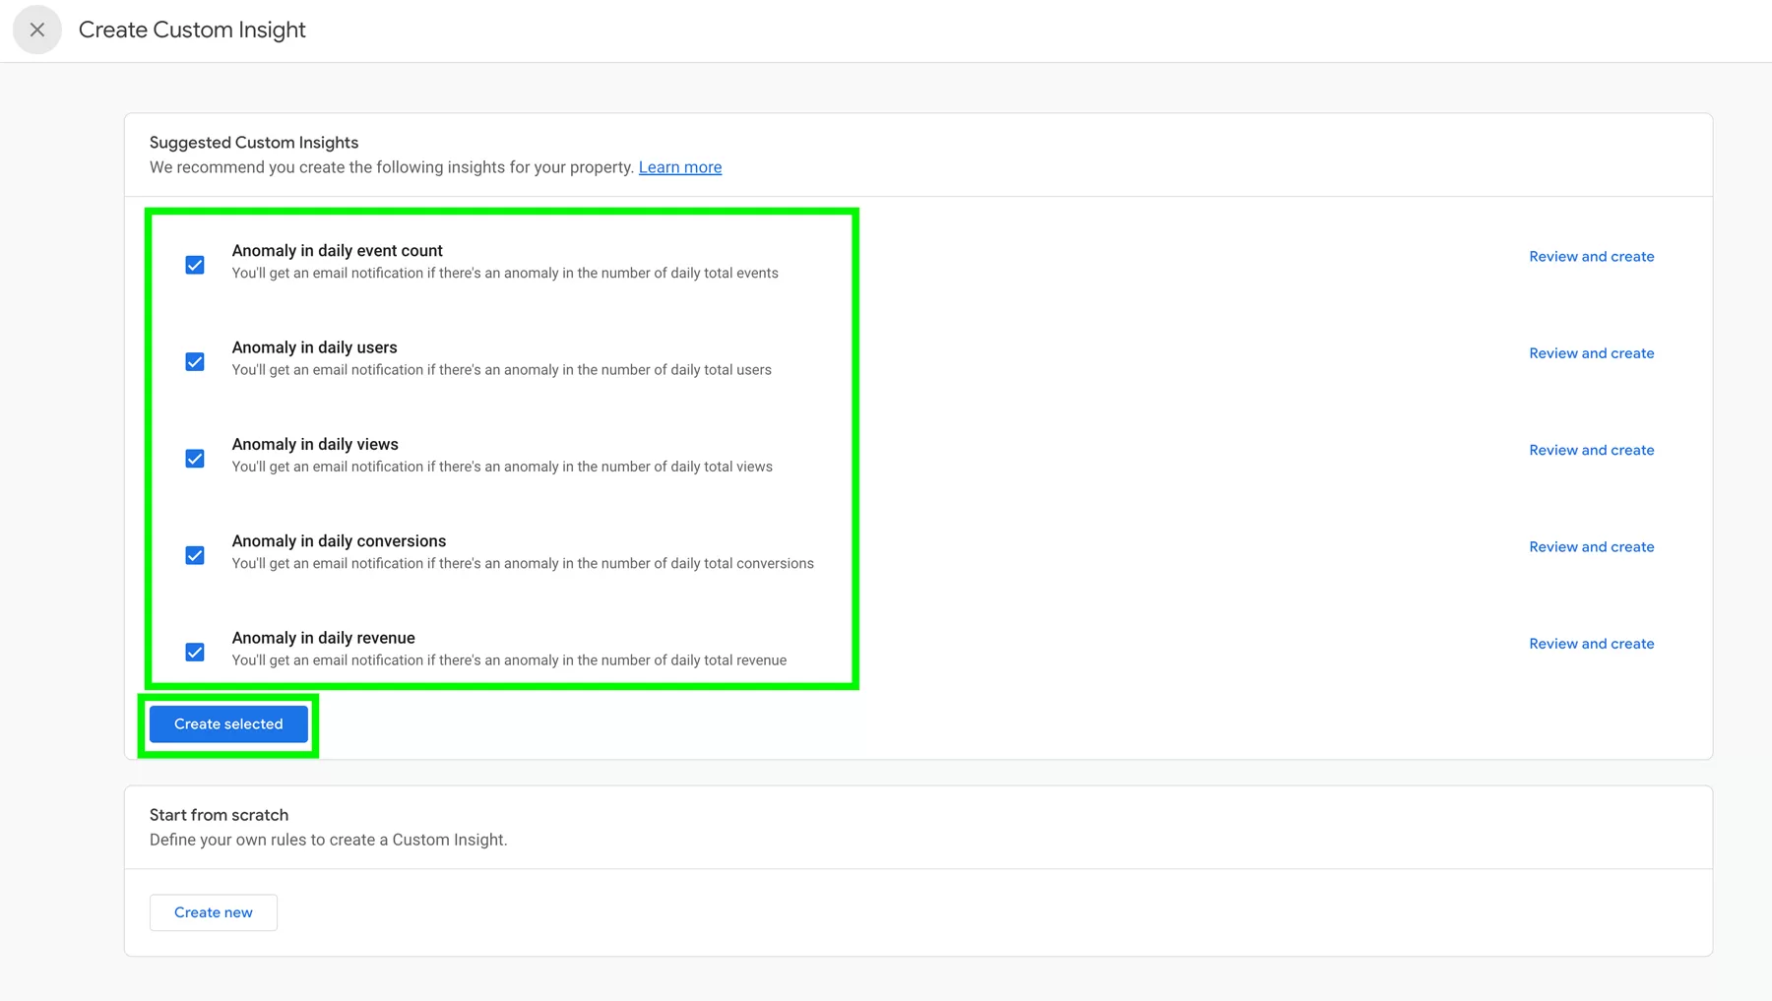Image resolution: width=1772 pixels, height=1001 pixels.
Task: Click description mentioning daily total revenue
Action: point(509,660)
